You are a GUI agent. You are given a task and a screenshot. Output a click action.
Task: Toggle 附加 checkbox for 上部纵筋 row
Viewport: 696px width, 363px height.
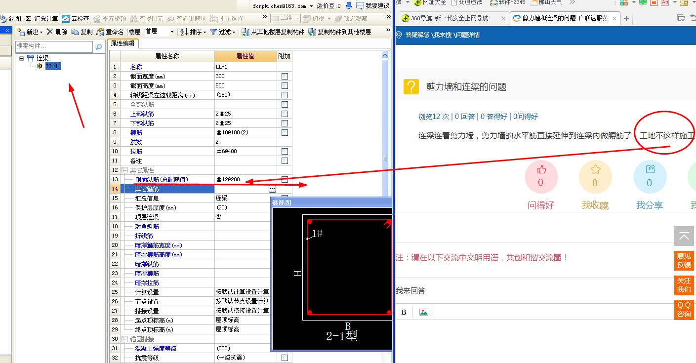coord(285,114)
